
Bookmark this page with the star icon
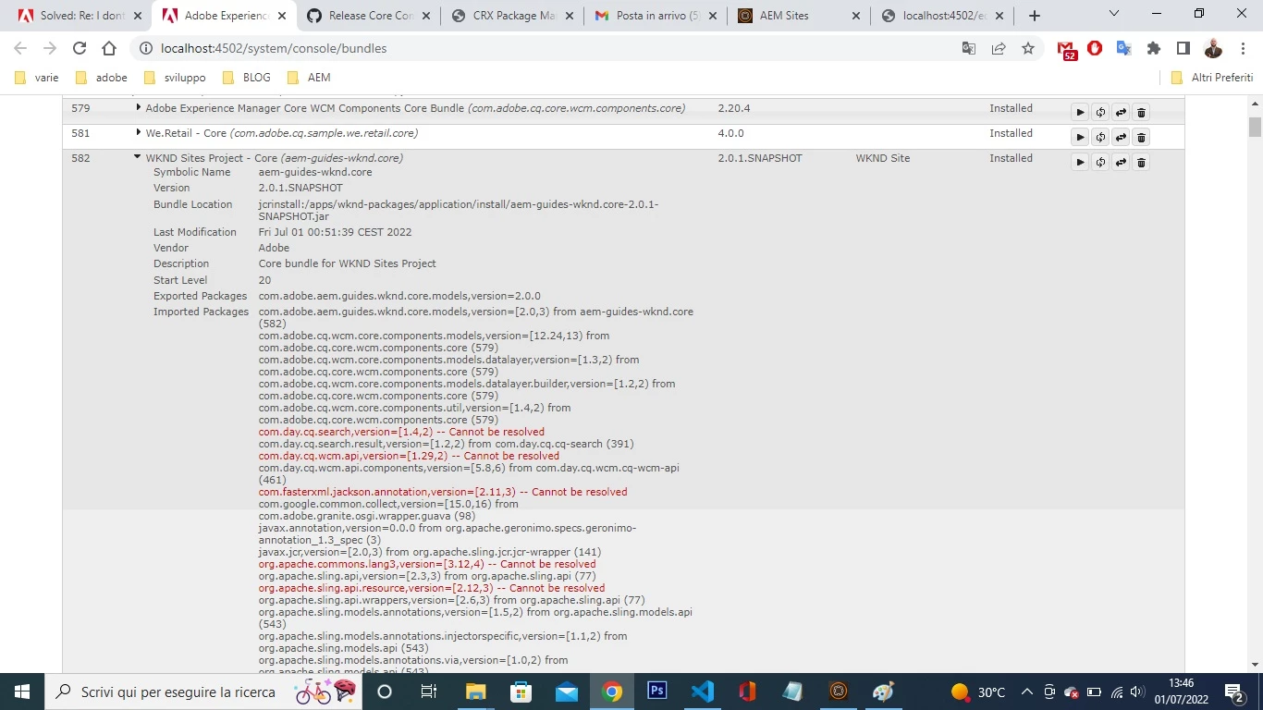coord(1028,48)
